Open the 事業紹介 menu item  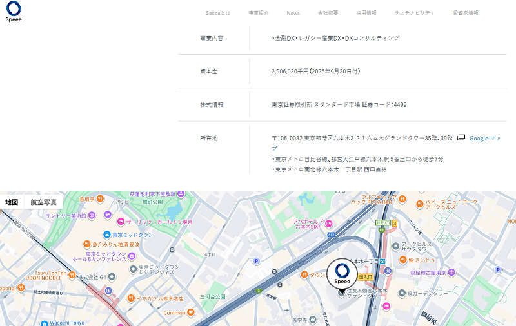click(x=259, y=13)
